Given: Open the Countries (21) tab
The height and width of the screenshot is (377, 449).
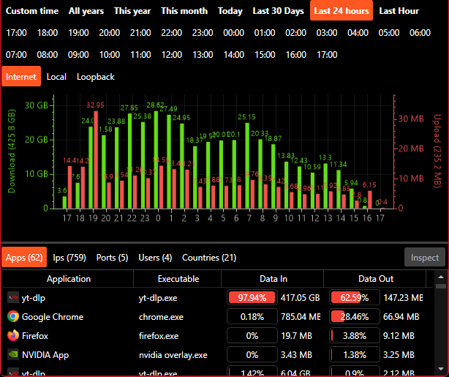Looking at the screenshot, I should click(x=209, y=258).
